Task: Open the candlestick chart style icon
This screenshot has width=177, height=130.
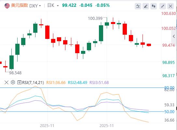Action: pyautogui.click(x=154, y=6)
